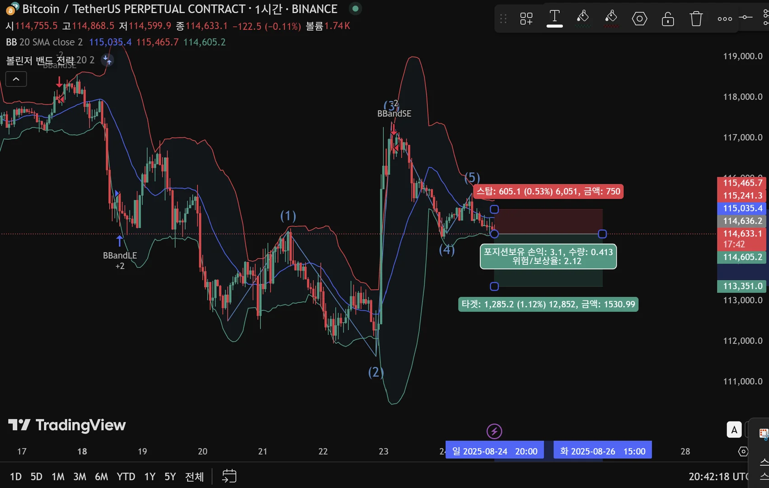This screenshot has height=488, width=769.
Task: Open the drawing templates icon
Action: (x=526, y=19)
